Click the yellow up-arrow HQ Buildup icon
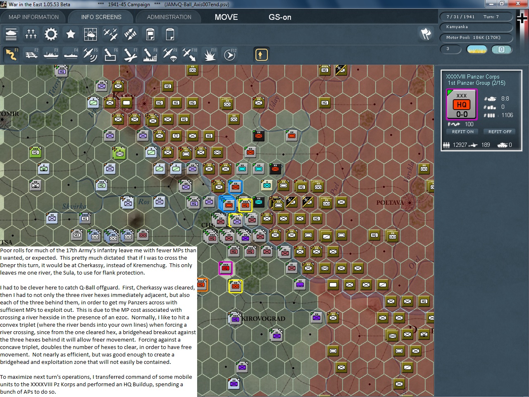 [261, 55]
